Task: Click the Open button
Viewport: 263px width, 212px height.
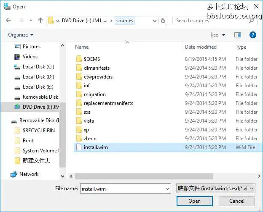Action: click(194, 201)
